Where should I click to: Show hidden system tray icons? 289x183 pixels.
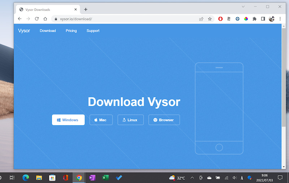192,178
